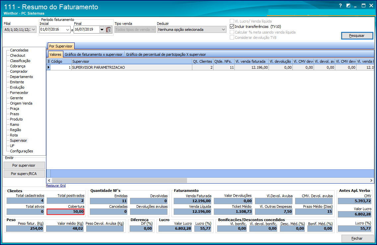377x245 pixels.
Task: Select Configurações in the tree
Action: click(22, 151)
